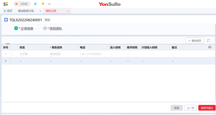Switch to the 基础数据分级 tab

click(27, 11)
